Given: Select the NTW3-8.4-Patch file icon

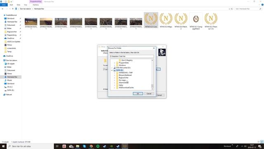Looking at the screenshot, I should click(x=181, y=21).
